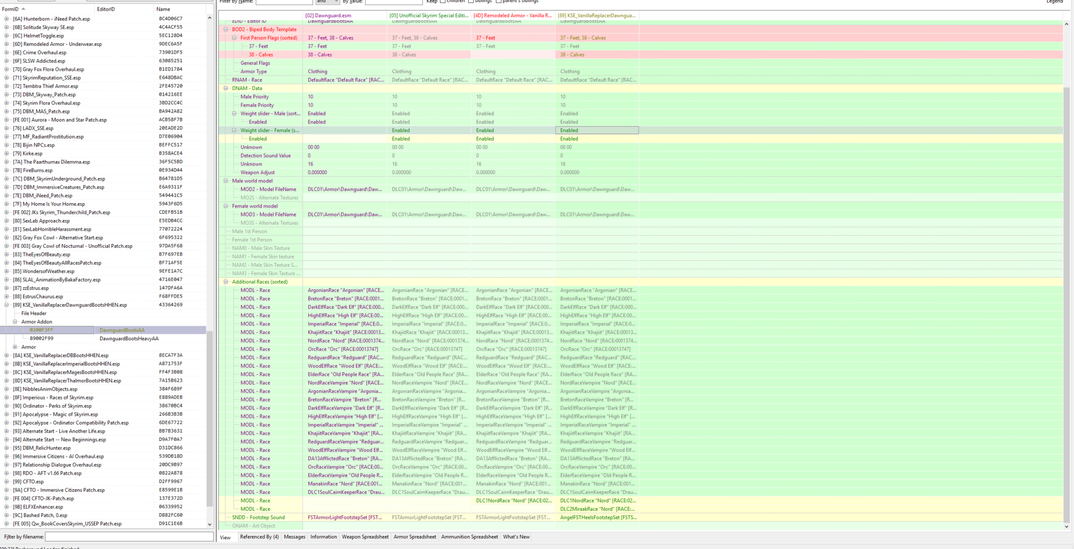Collapse the DNAM - Data section
The height and width of the screenshot is (549, 1074).
pyautogui.click(x=226, y=88)
